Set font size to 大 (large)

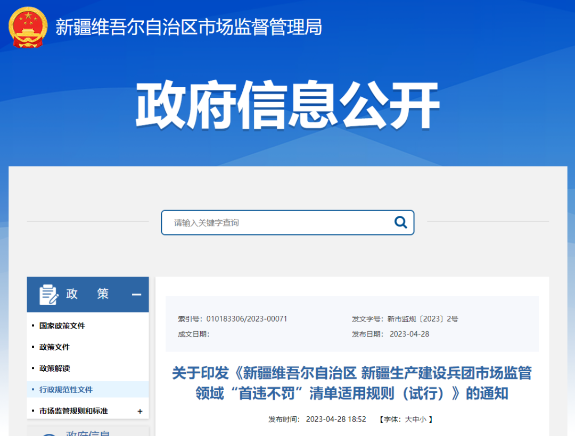(408, 419)
